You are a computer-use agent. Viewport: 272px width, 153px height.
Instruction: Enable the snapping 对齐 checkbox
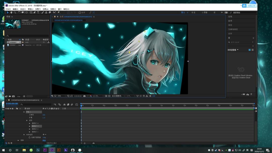tap(80, 13)
